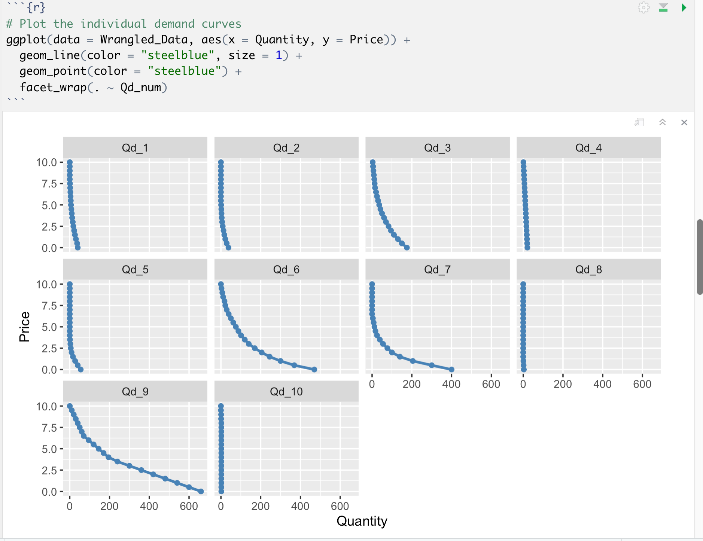
Task: Click the Price y-axis label
Action: coord(24,327)
